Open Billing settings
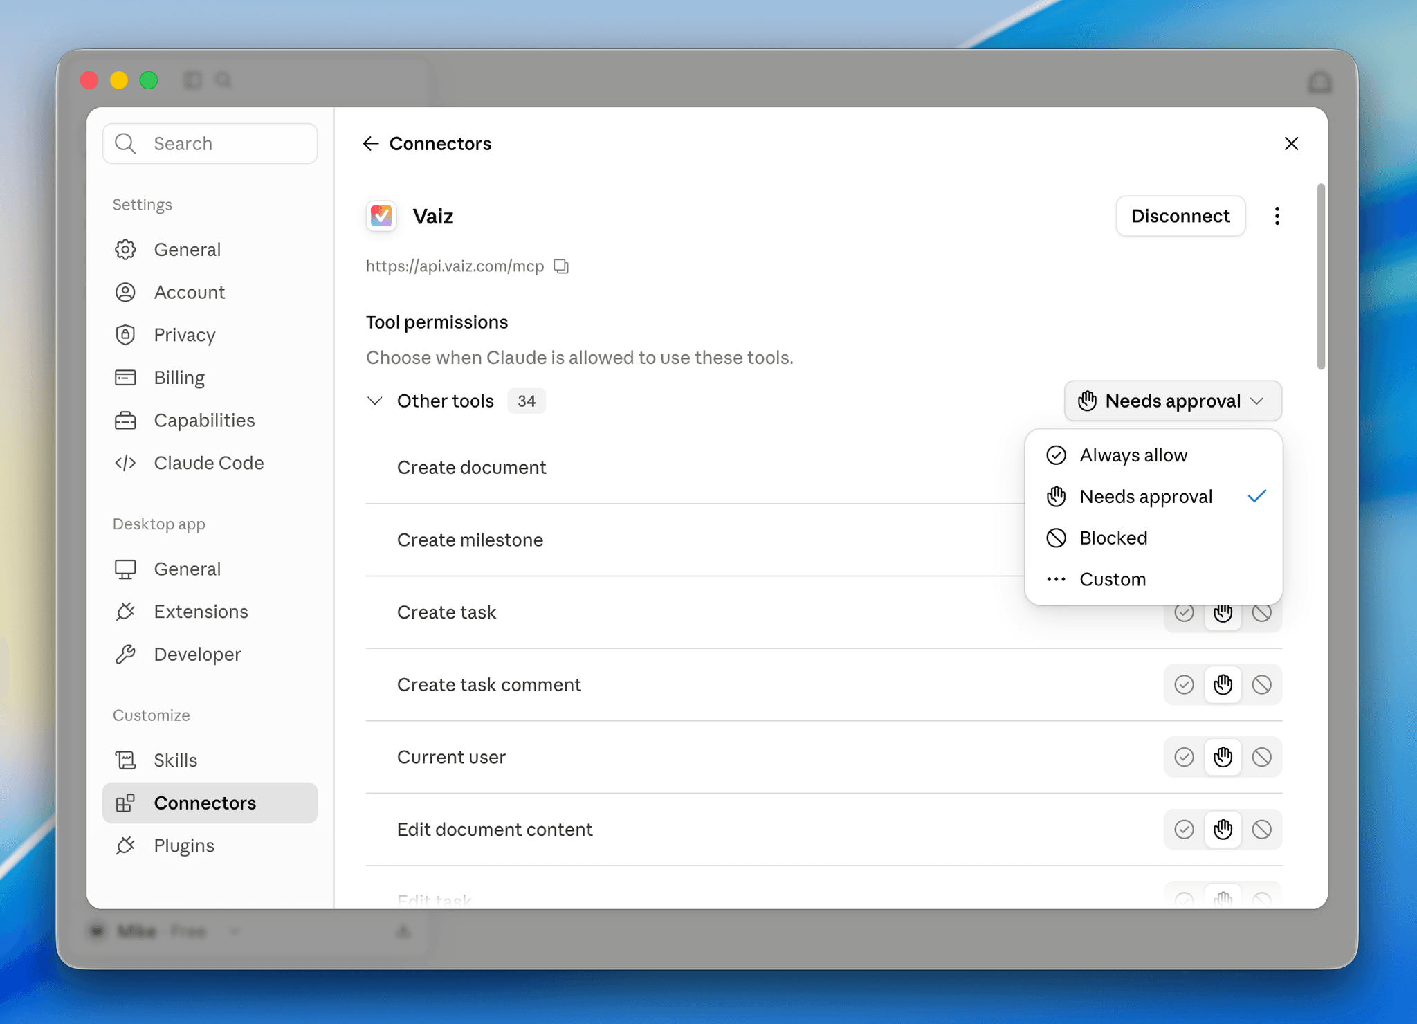 (x=210, y=378)
